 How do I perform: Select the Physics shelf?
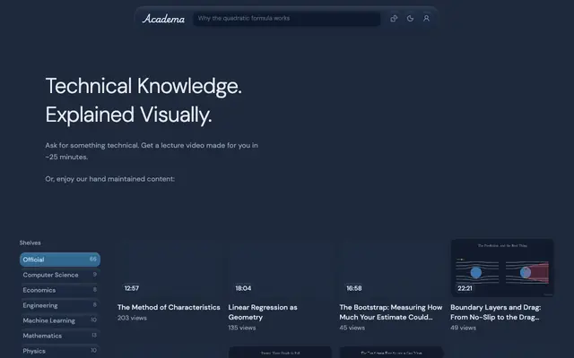[60, 351]
